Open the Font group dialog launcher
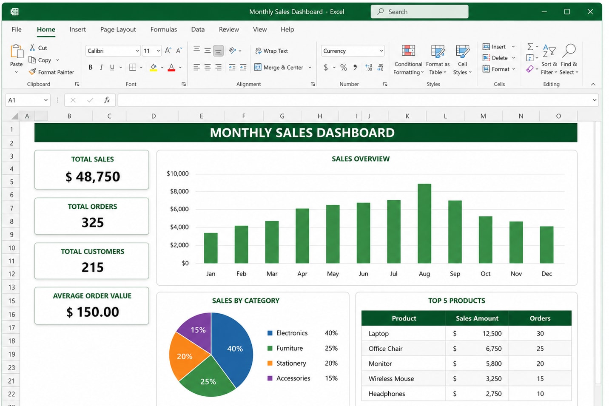Viewport: 609px width, 406px height. pos(184,84)
